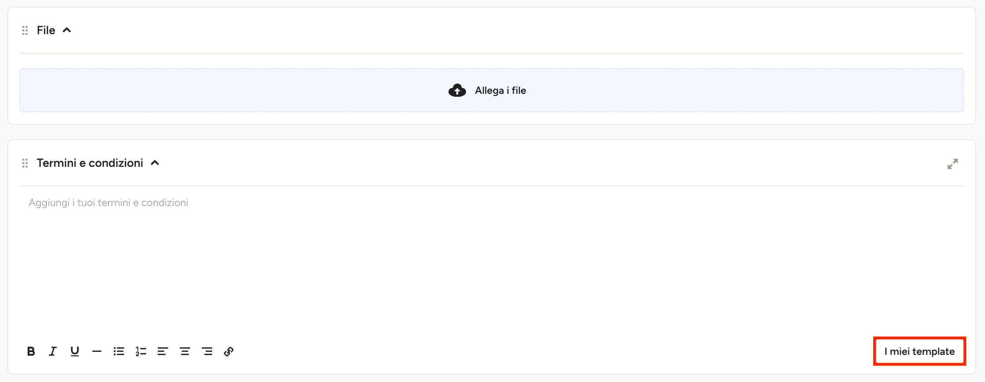Grab the File section drag handle

[x=25, y=30]
